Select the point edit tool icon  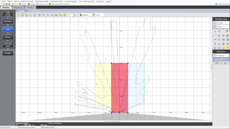(x=219, y=31)
